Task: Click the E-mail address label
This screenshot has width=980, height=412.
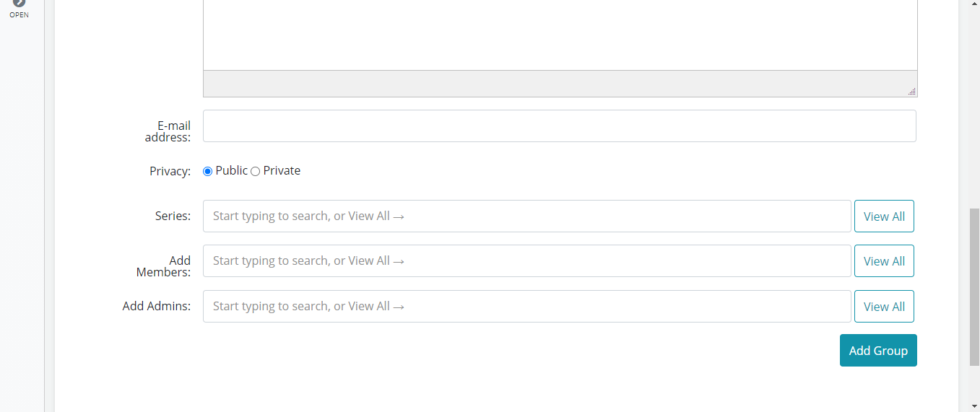Action: click(x=168, y=131)
